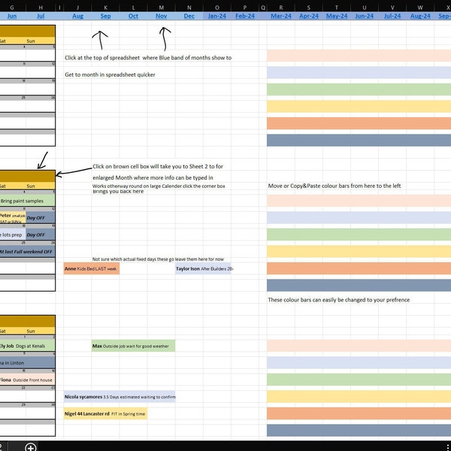This screenshot has height=451, width=451.
Task: Click the 'Get to month in spreadsheet quicker' note
Action: [110, 74]
